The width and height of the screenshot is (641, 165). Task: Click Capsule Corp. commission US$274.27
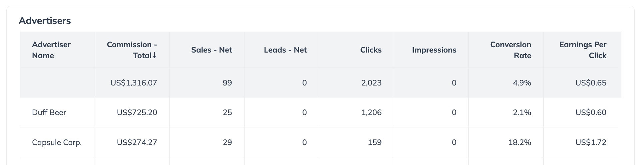[137, 142]
